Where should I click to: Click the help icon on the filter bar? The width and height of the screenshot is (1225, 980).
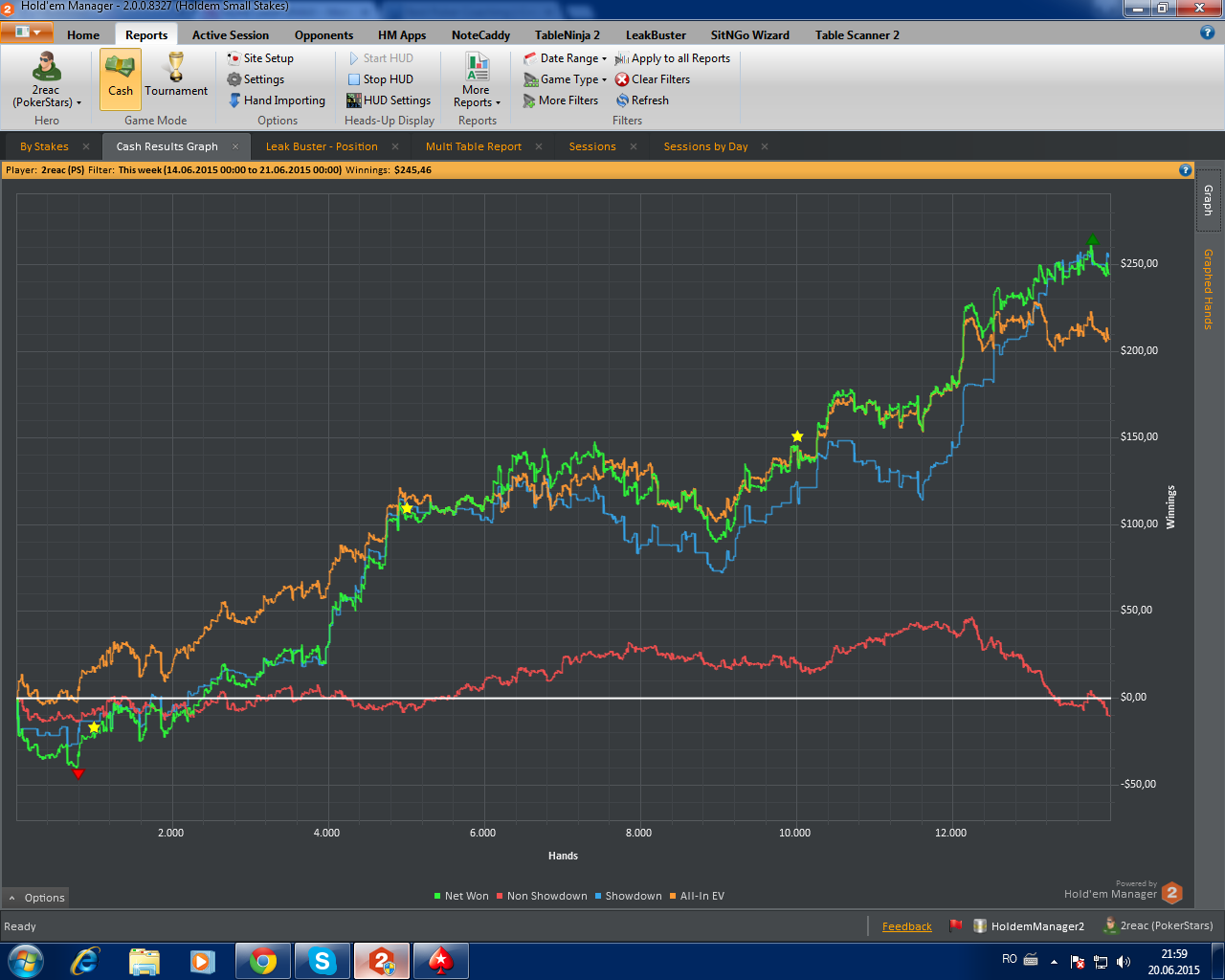[1186, 170]
